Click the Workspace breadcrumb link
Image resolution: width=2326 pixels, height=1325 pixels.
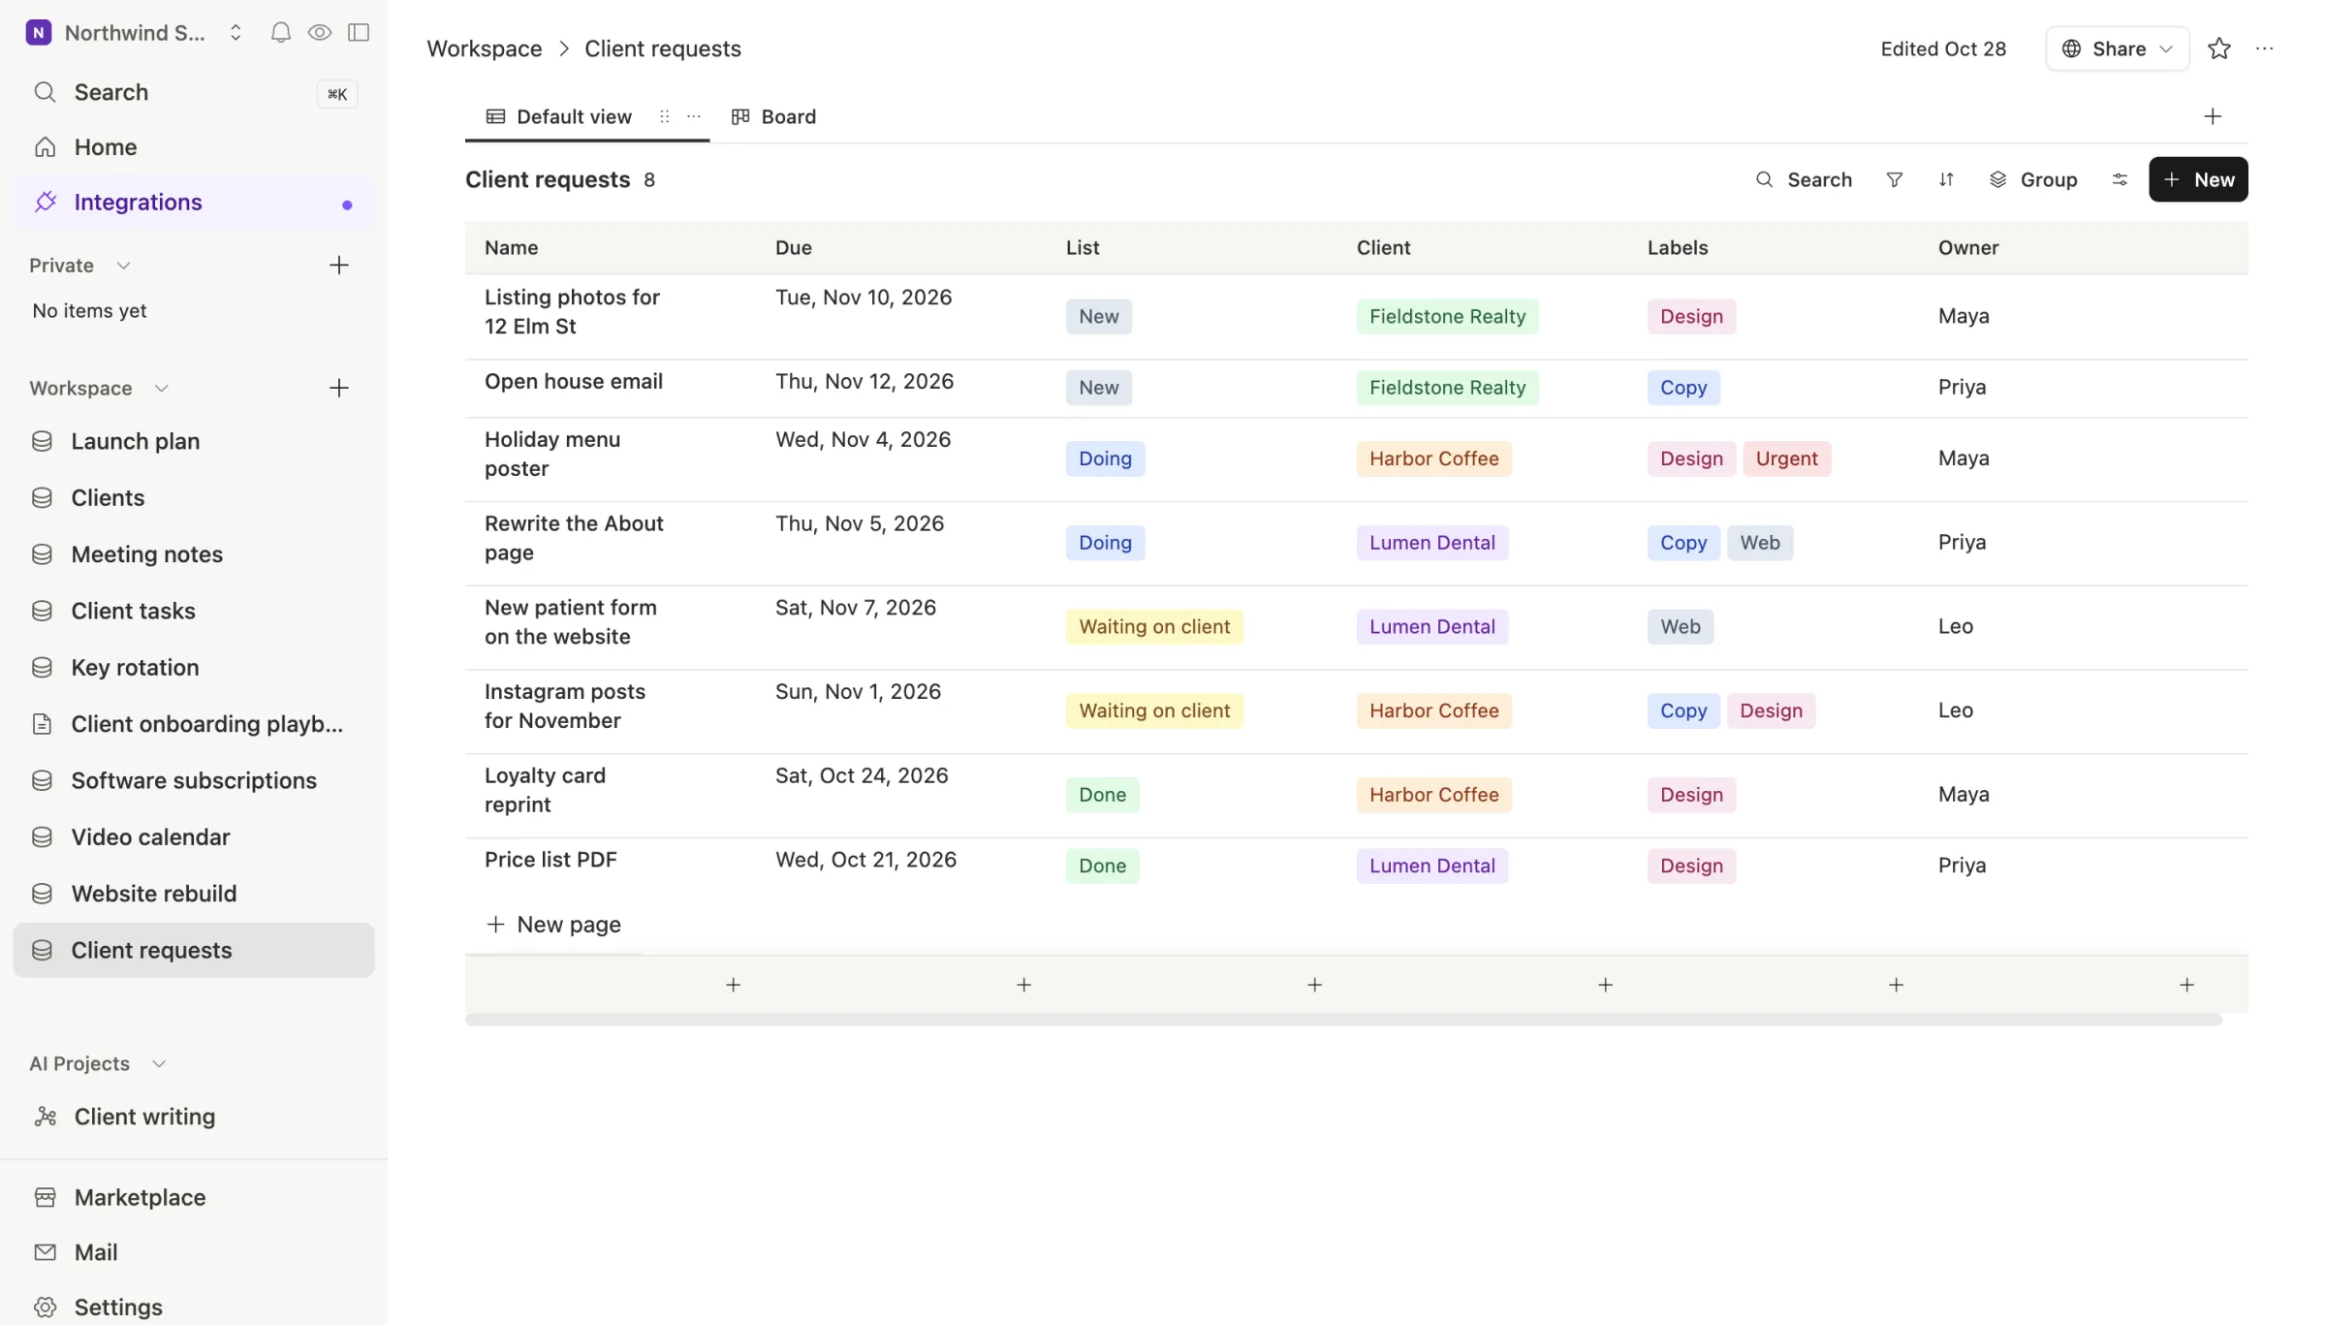click(x=485, y=49)
